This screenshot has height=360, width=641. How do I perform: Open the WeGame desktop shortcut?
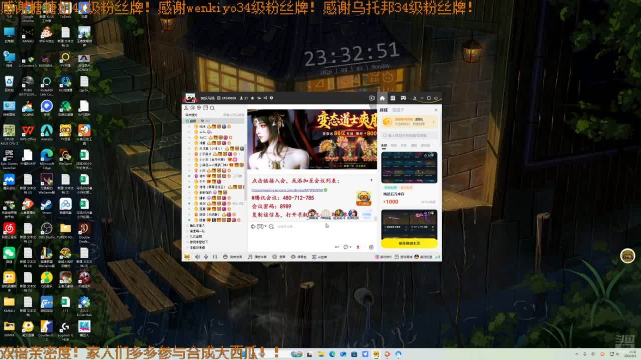65,158
